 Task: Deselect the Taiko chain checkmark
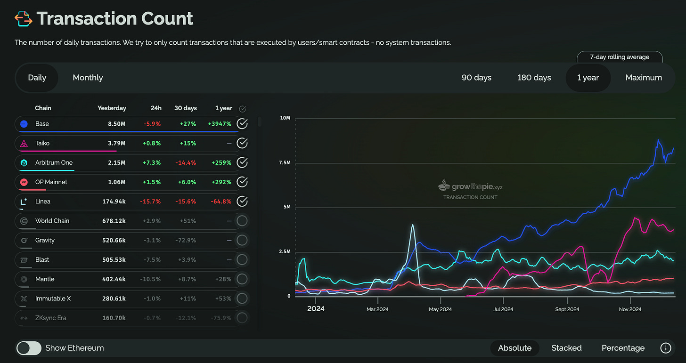coord(242,143)
